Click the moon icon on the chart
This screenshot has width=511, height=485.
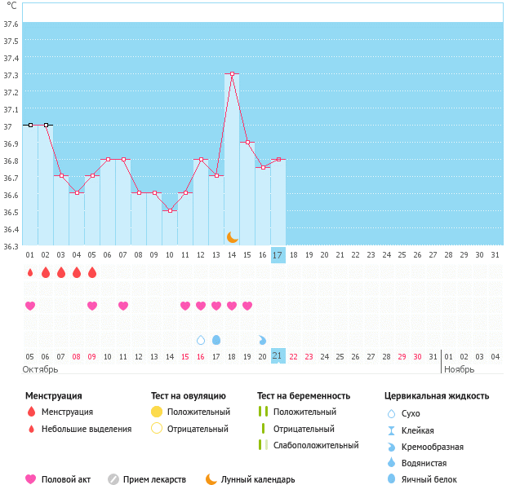coord(233,236)
